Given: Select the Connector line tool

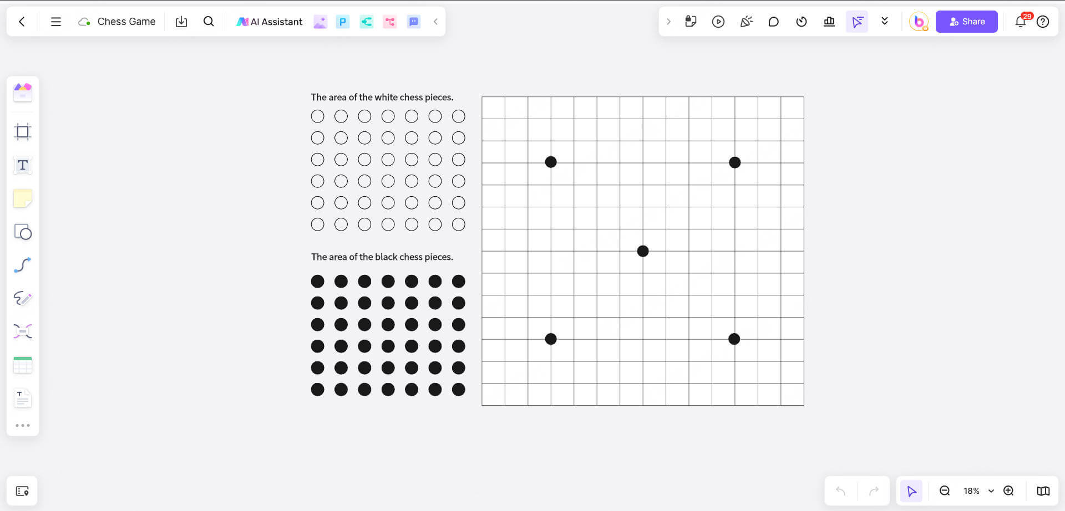Looking at the screenshot, I should coord(23,265).
